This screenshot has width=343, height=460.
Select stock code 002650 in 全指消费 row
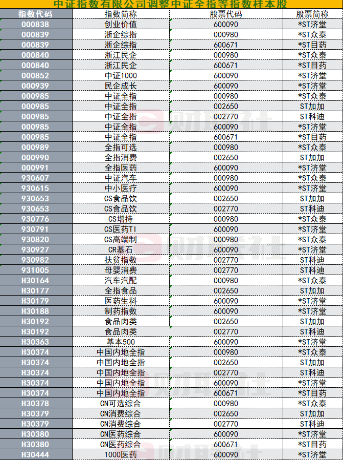pyautogui.click(x=226, y=158)
